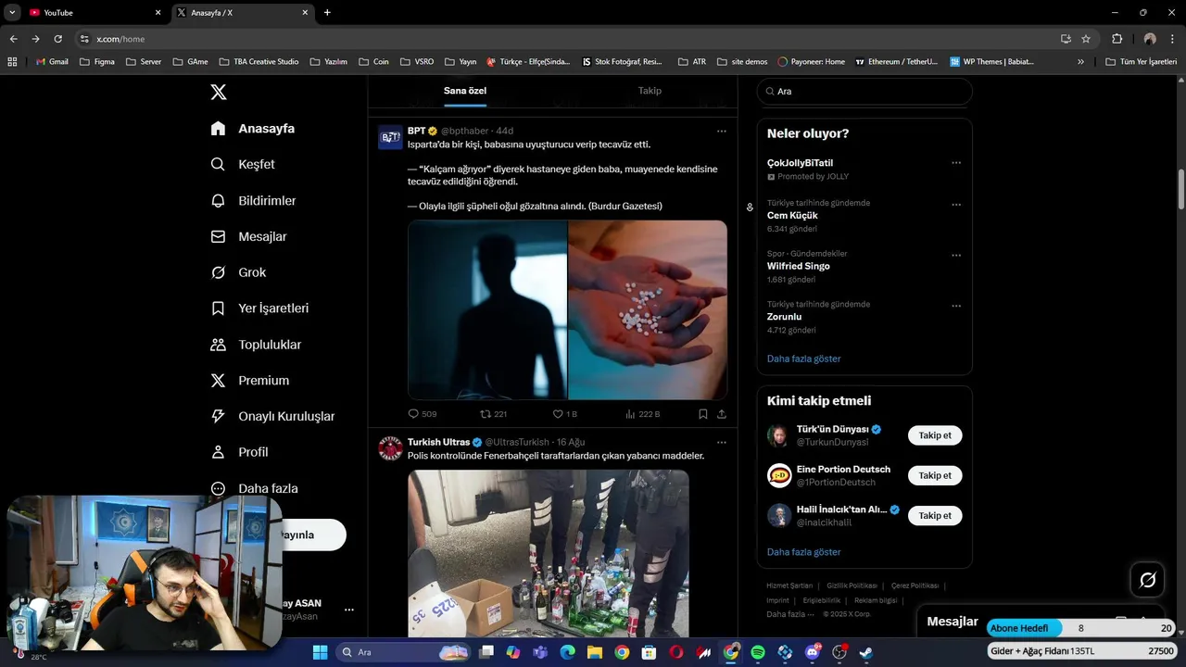Open Wilfried Singo trend options

[x=956, y=256]
